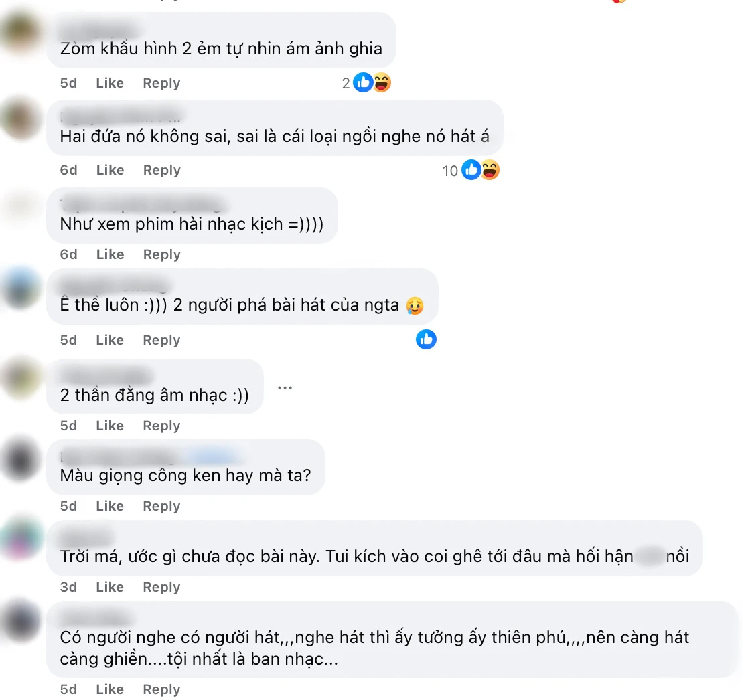Open avatar of 'Trời má' commenter
The image size is (742, 700).
(x=21, y=539)
